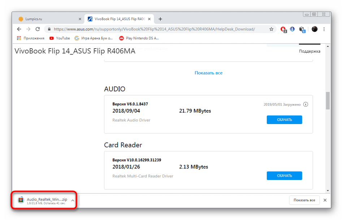This screenshot has width=343, height=220.
Task: Minimize the browser window
Action: (x=307, y=14)
